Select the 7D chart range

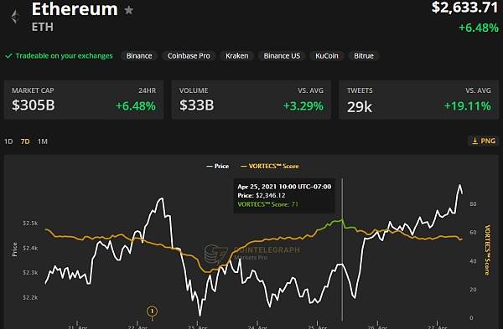[25, 141]
